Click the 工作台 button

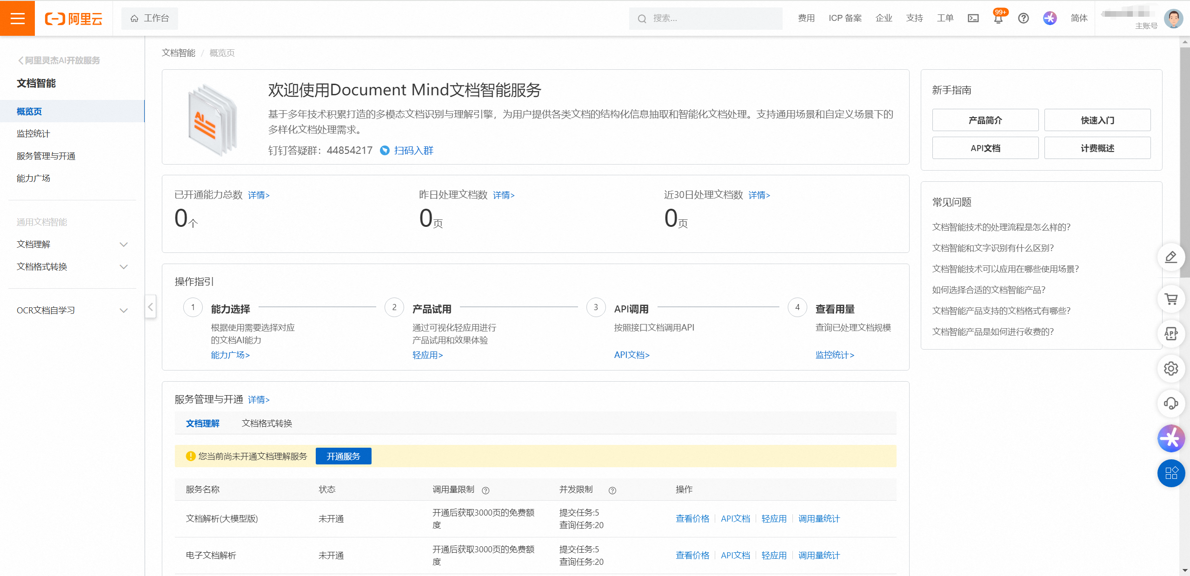tap(150, 19)
